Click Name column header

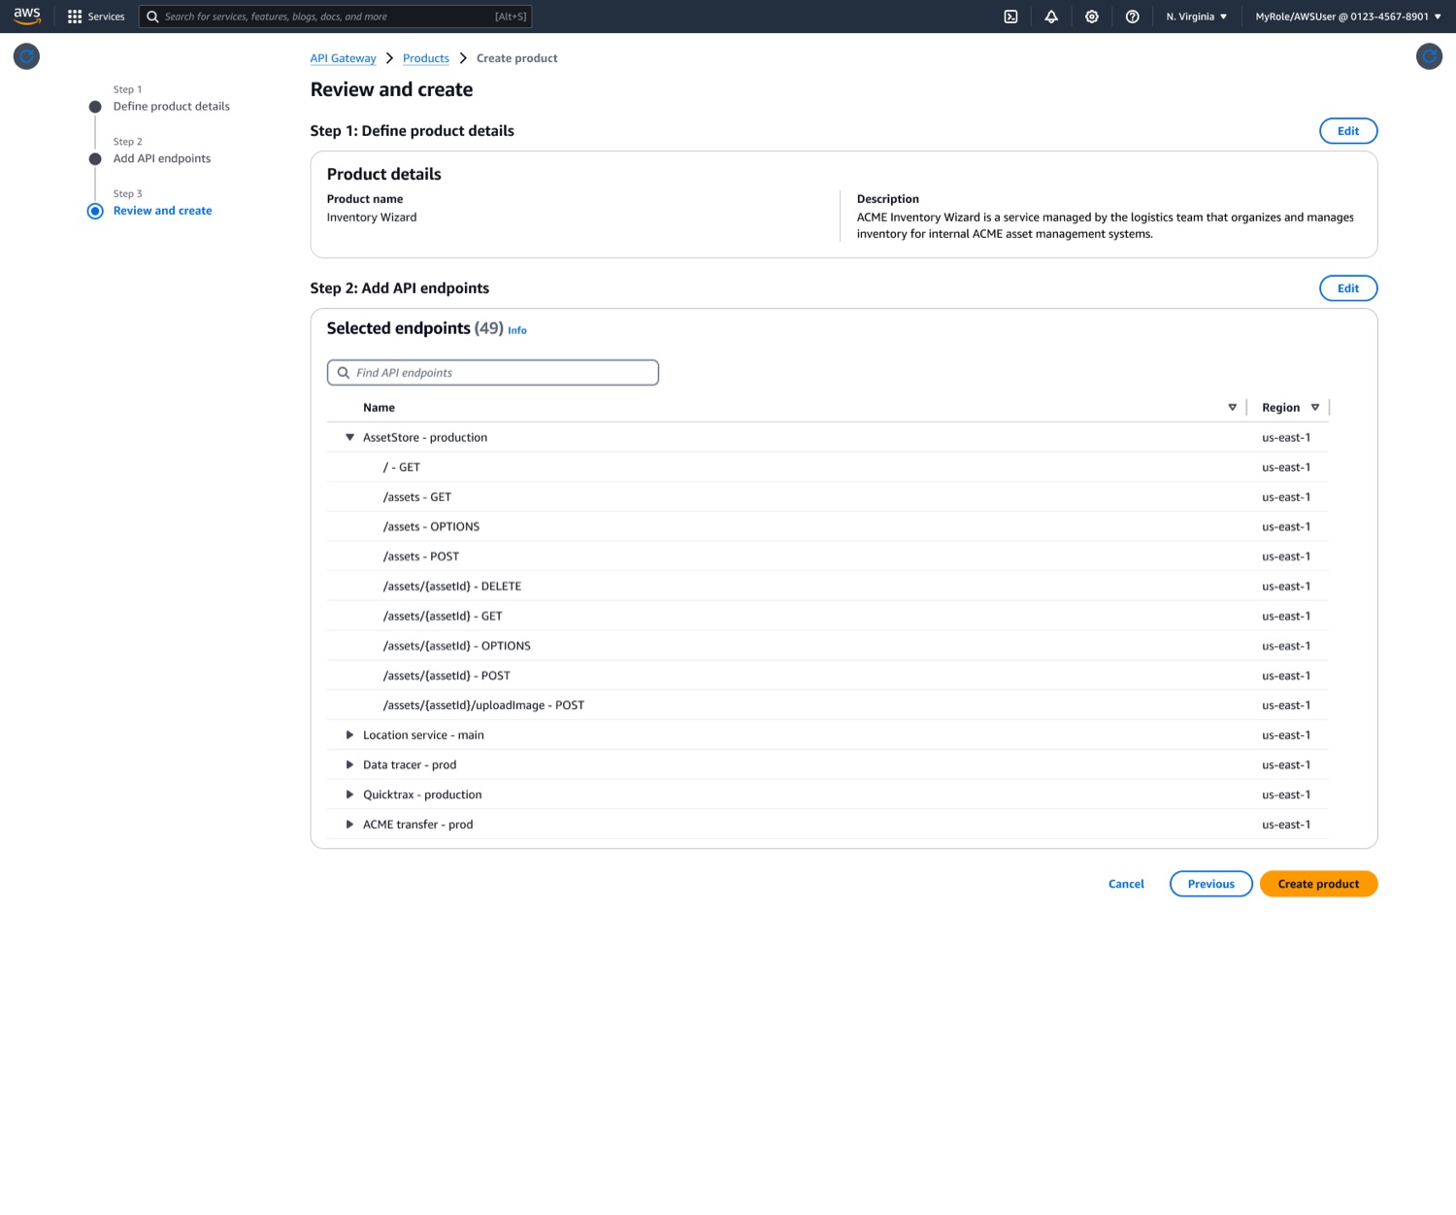[x=379, y=408]
